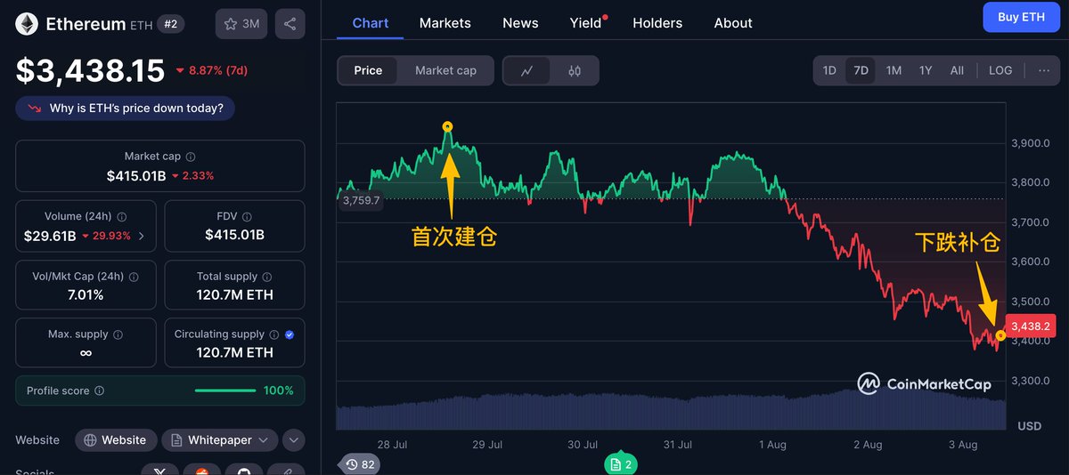Open Vol/Mkt Cap (24h) info icon
The height and width of the screenshot is (475, 1069).
[134, 277]
